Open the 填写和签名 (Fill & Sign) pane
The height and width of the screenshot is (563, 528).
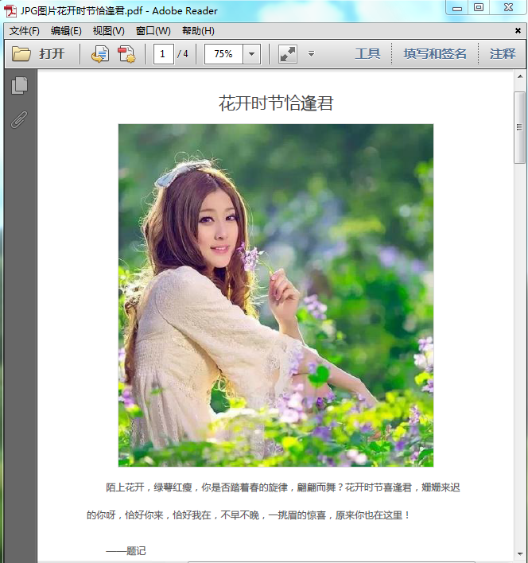[x=435, y=54]
